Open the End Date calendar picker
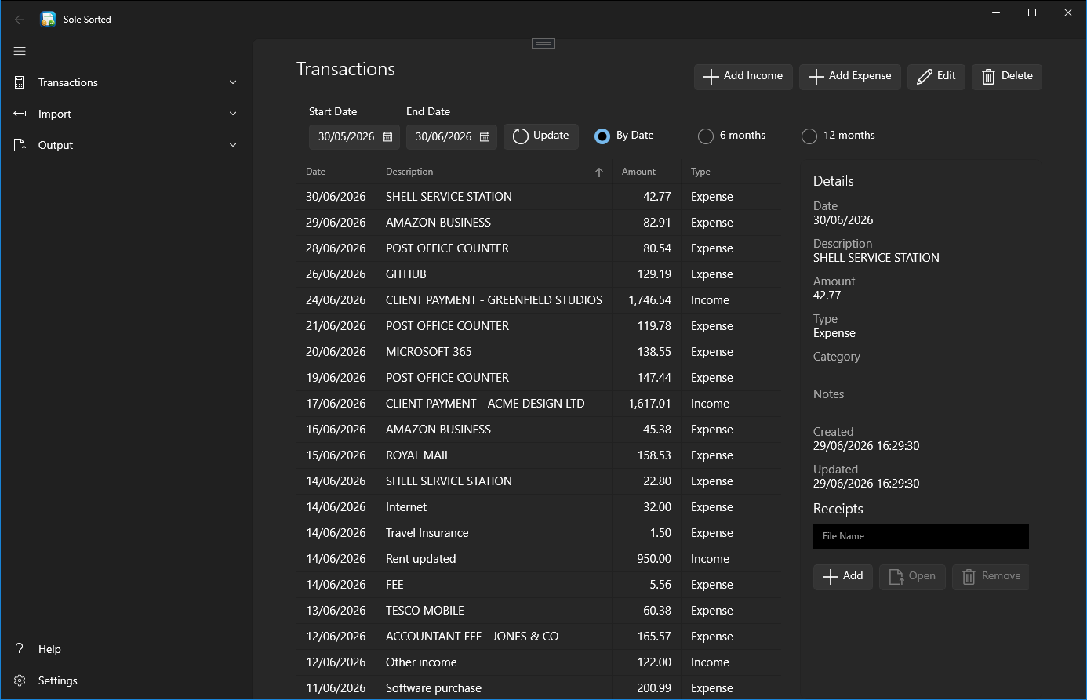This screenshot has width=1087, height=700. (x=485, y=136)
